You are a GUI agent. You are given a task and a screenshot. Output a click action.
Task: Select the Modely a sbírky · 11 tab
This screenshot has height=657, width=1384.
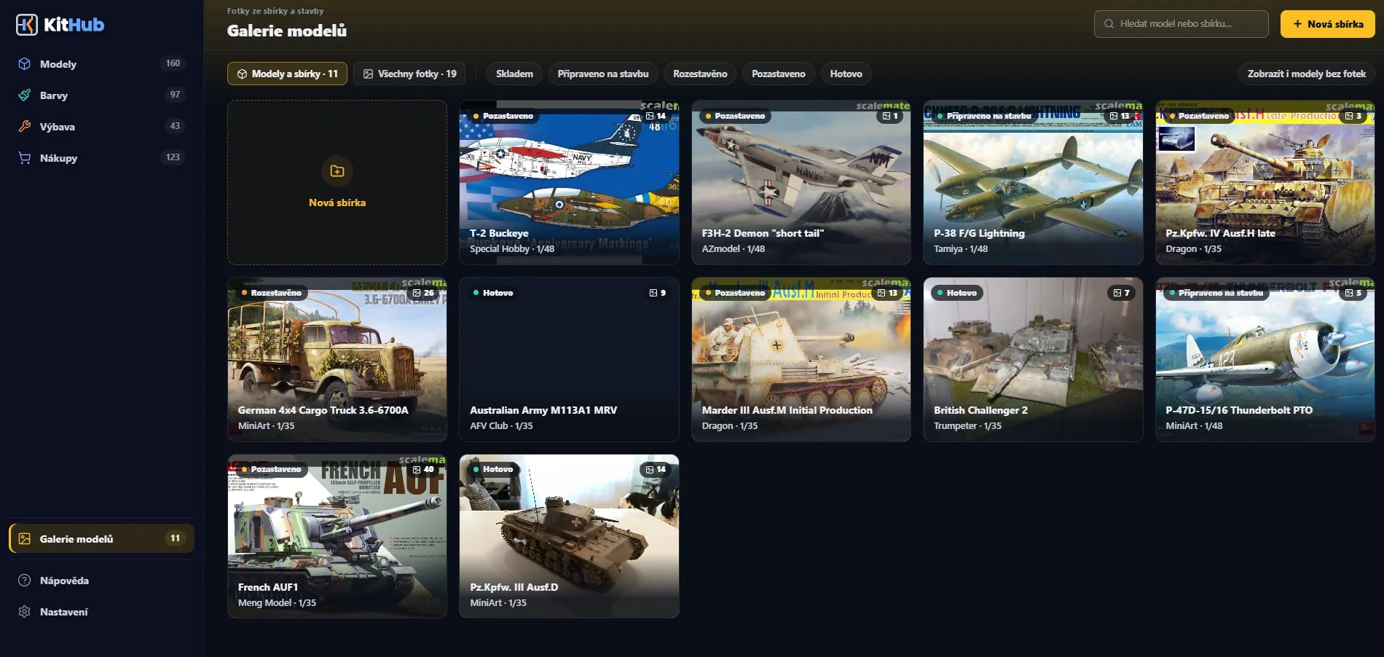coord(287,74)
